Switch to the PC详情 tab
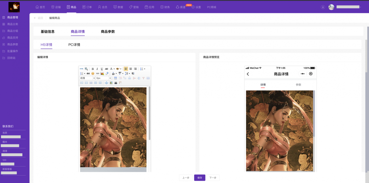This screenshot has height=183, width=369. [x=74, y=45]
